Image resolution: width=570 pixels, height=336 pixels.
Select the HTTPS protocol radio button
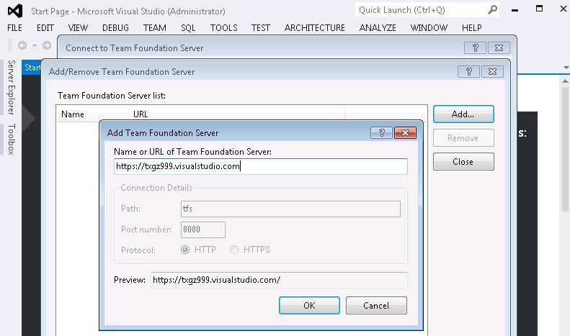click(234, 250)
